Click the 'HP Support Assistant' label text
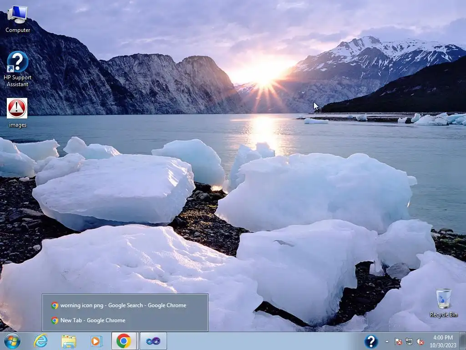The height and width of the screenshot is (350, 466). click(18, 81)
